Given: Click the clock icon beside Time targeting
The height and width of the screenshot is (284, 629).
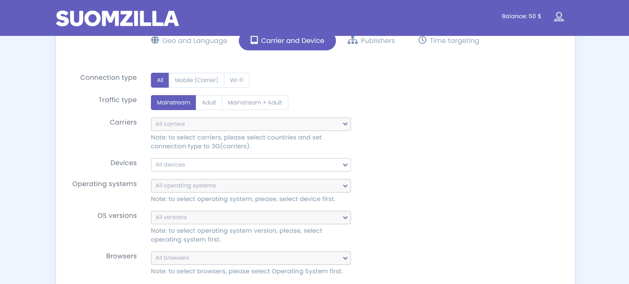Looking at the screenshot, I should tap(422, 40).
